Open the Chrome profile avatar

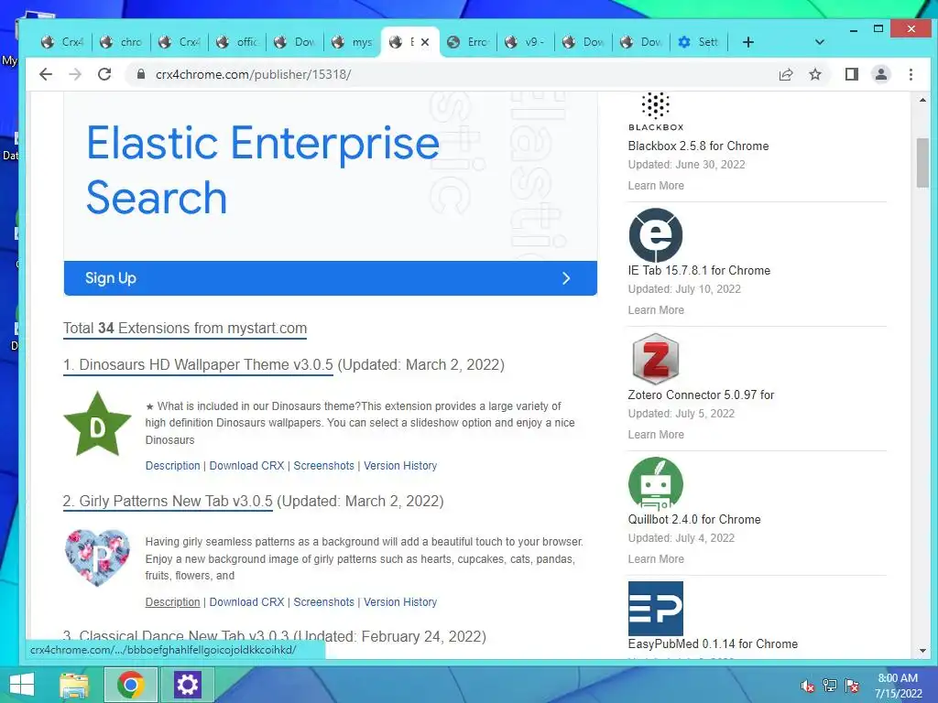click(880, 74)
